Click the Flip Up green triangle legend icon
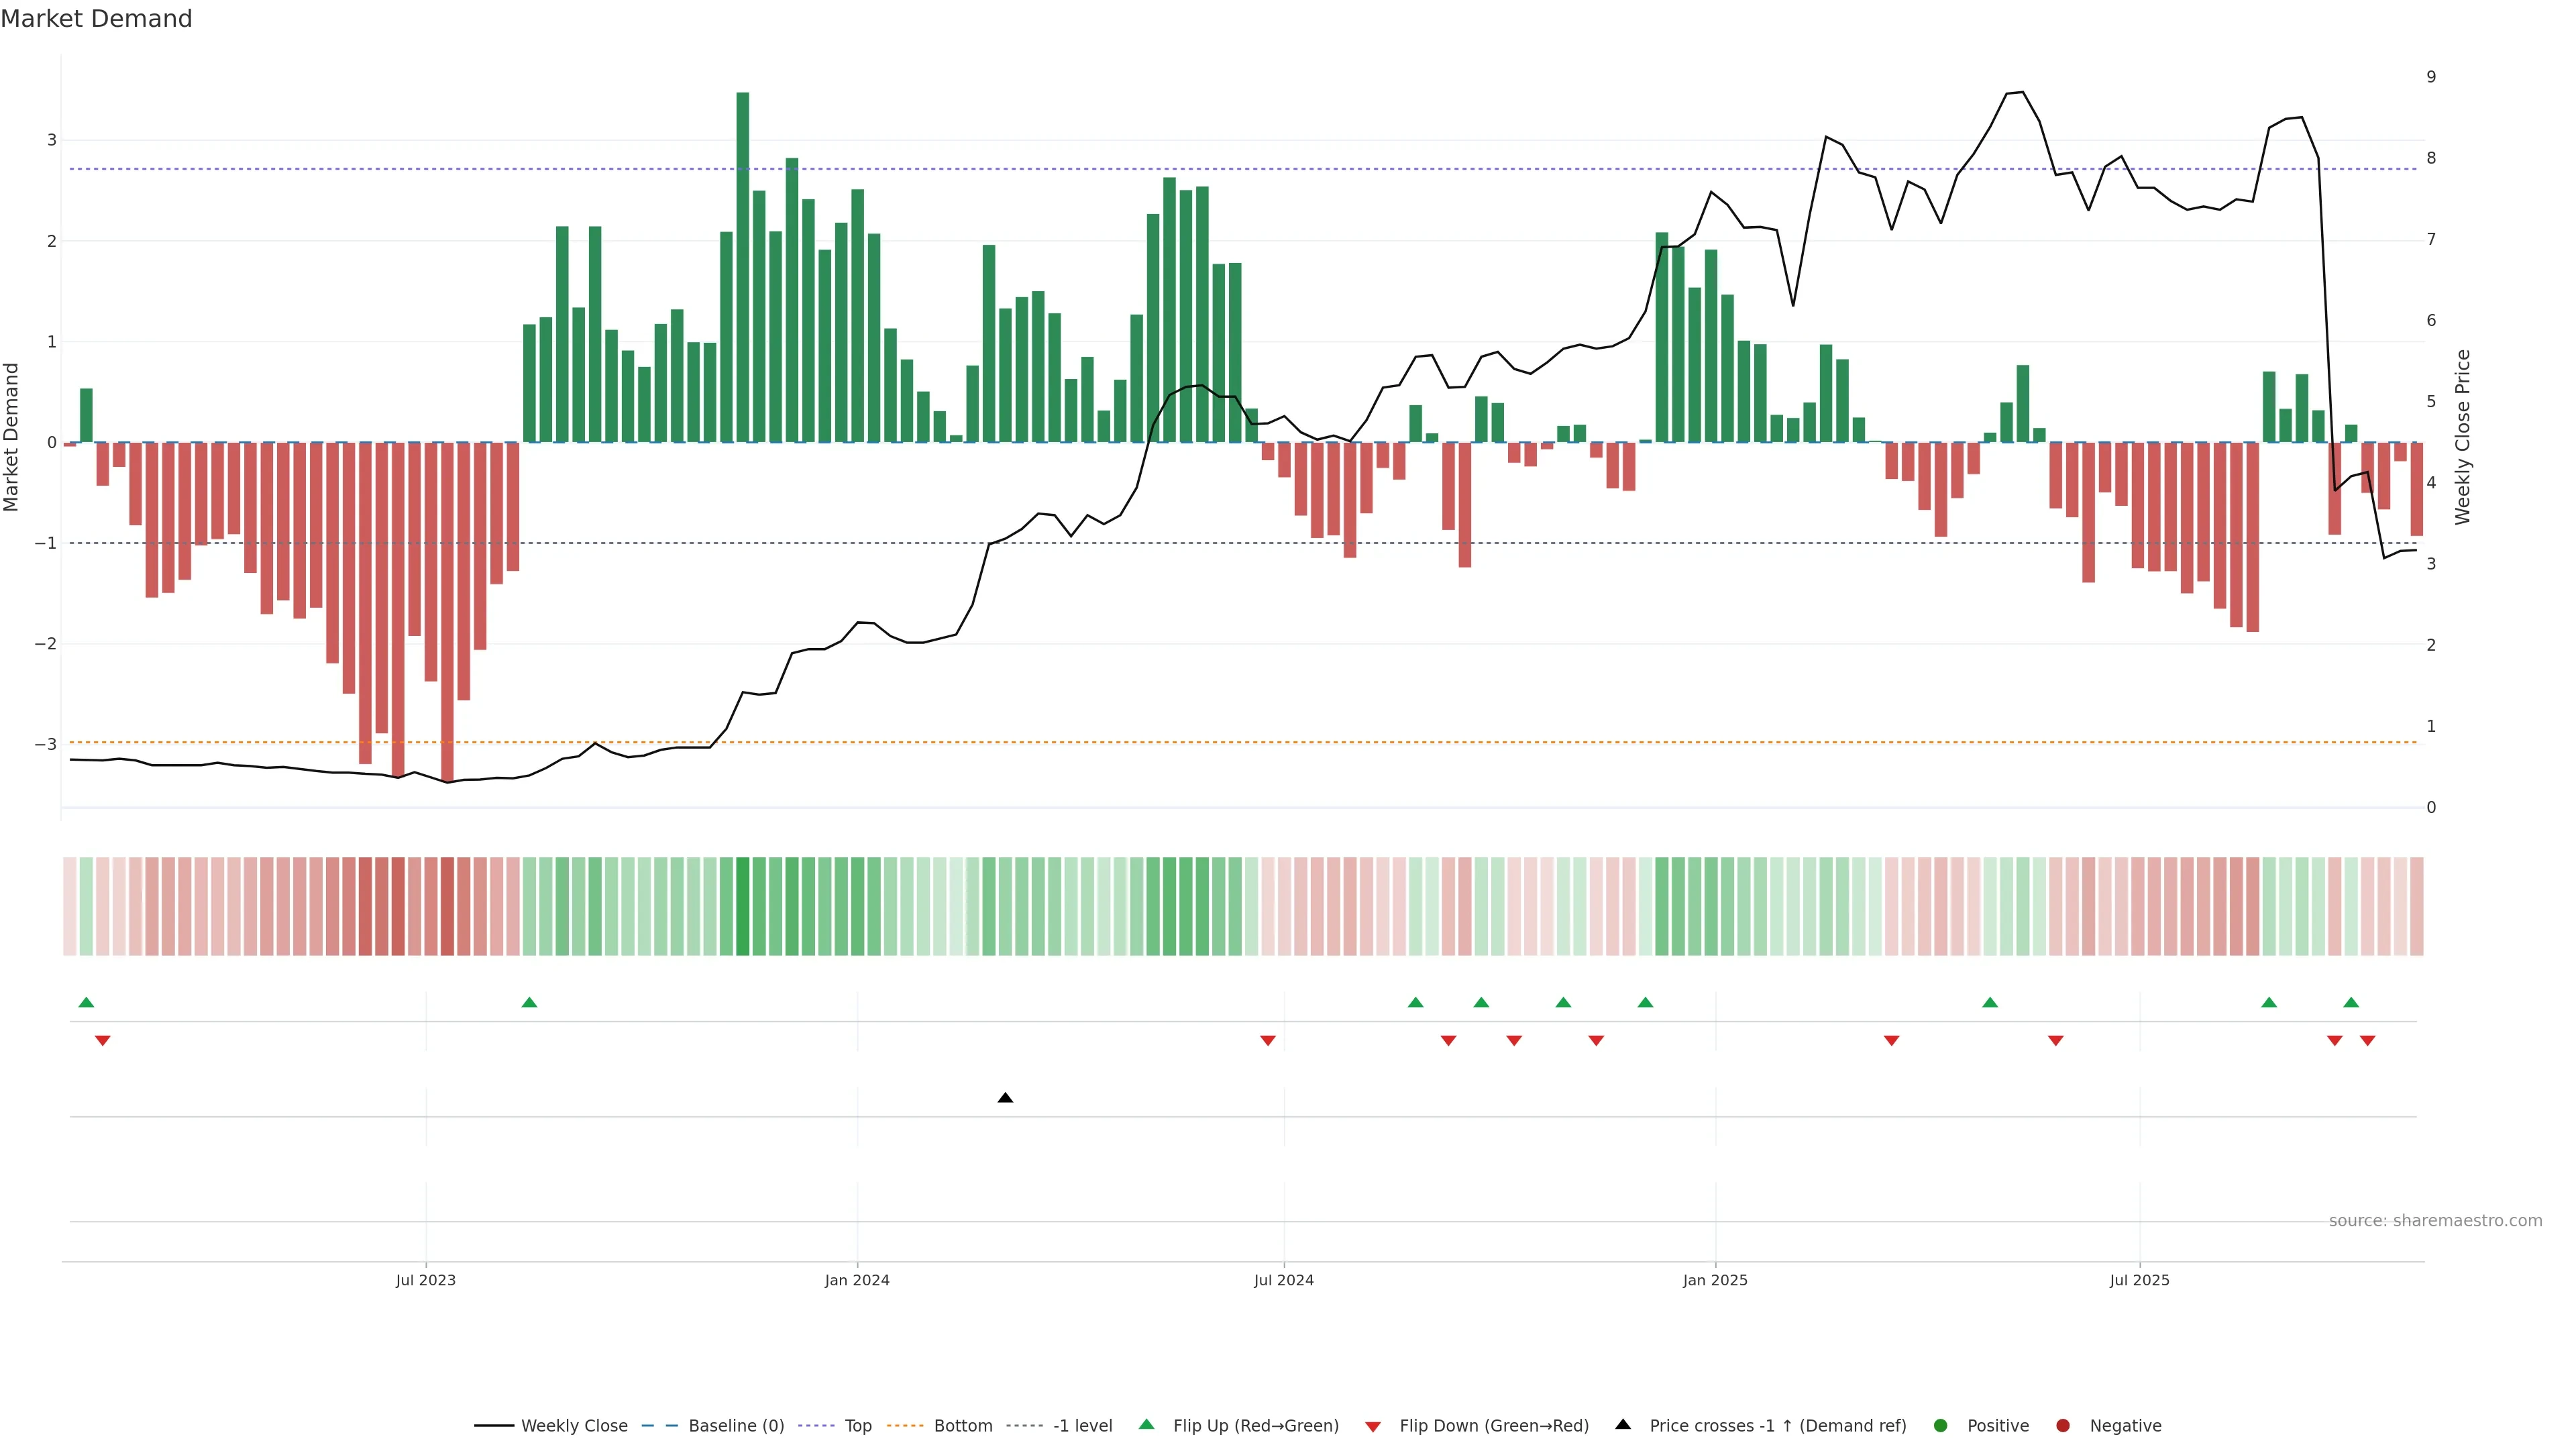The width and height of the screenshot is (2576, 1449). click(x=1147, y=1425)
